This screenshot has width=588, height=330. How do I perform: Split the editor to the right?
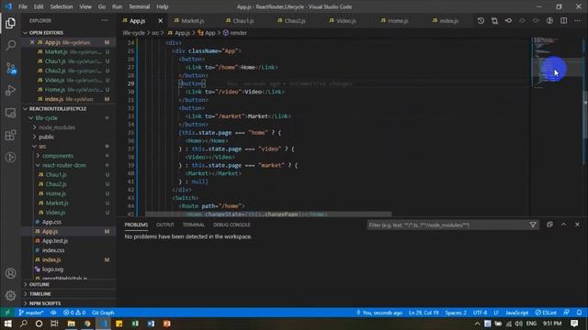(x=563, y=20)
